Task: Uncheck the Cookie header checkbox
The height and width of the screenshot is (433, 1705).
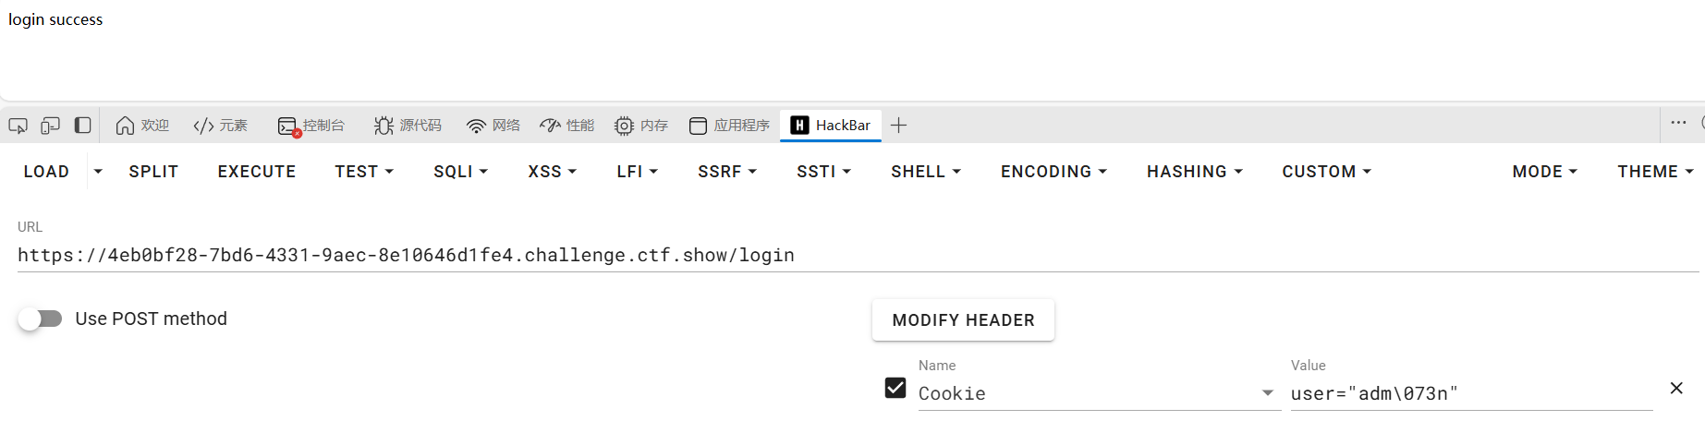Action: [895, 388]
